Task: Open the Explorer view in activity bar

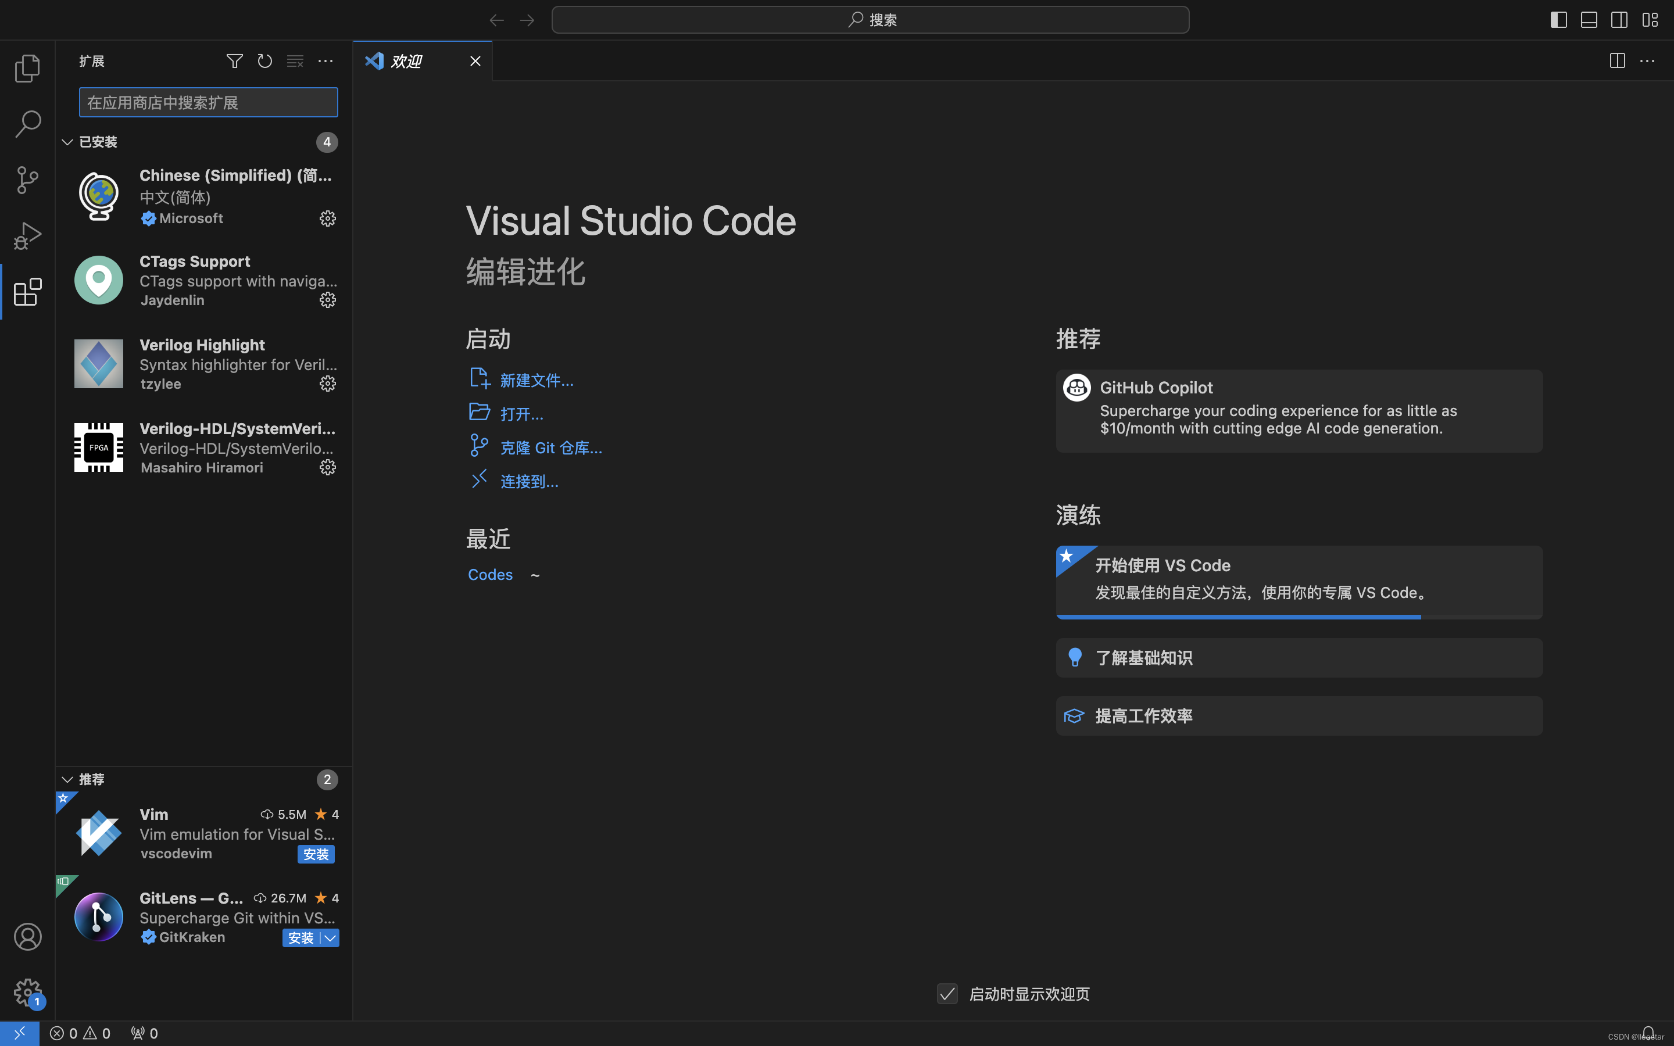Action: [28, 68]
